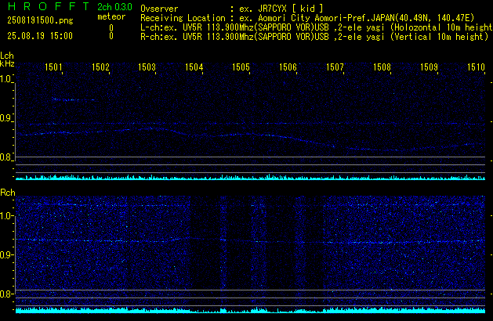Click the Lch 0.9 kHz axis label
This screenshot has width=493, height=321.
pyautogui.click(x=6, y=118)
